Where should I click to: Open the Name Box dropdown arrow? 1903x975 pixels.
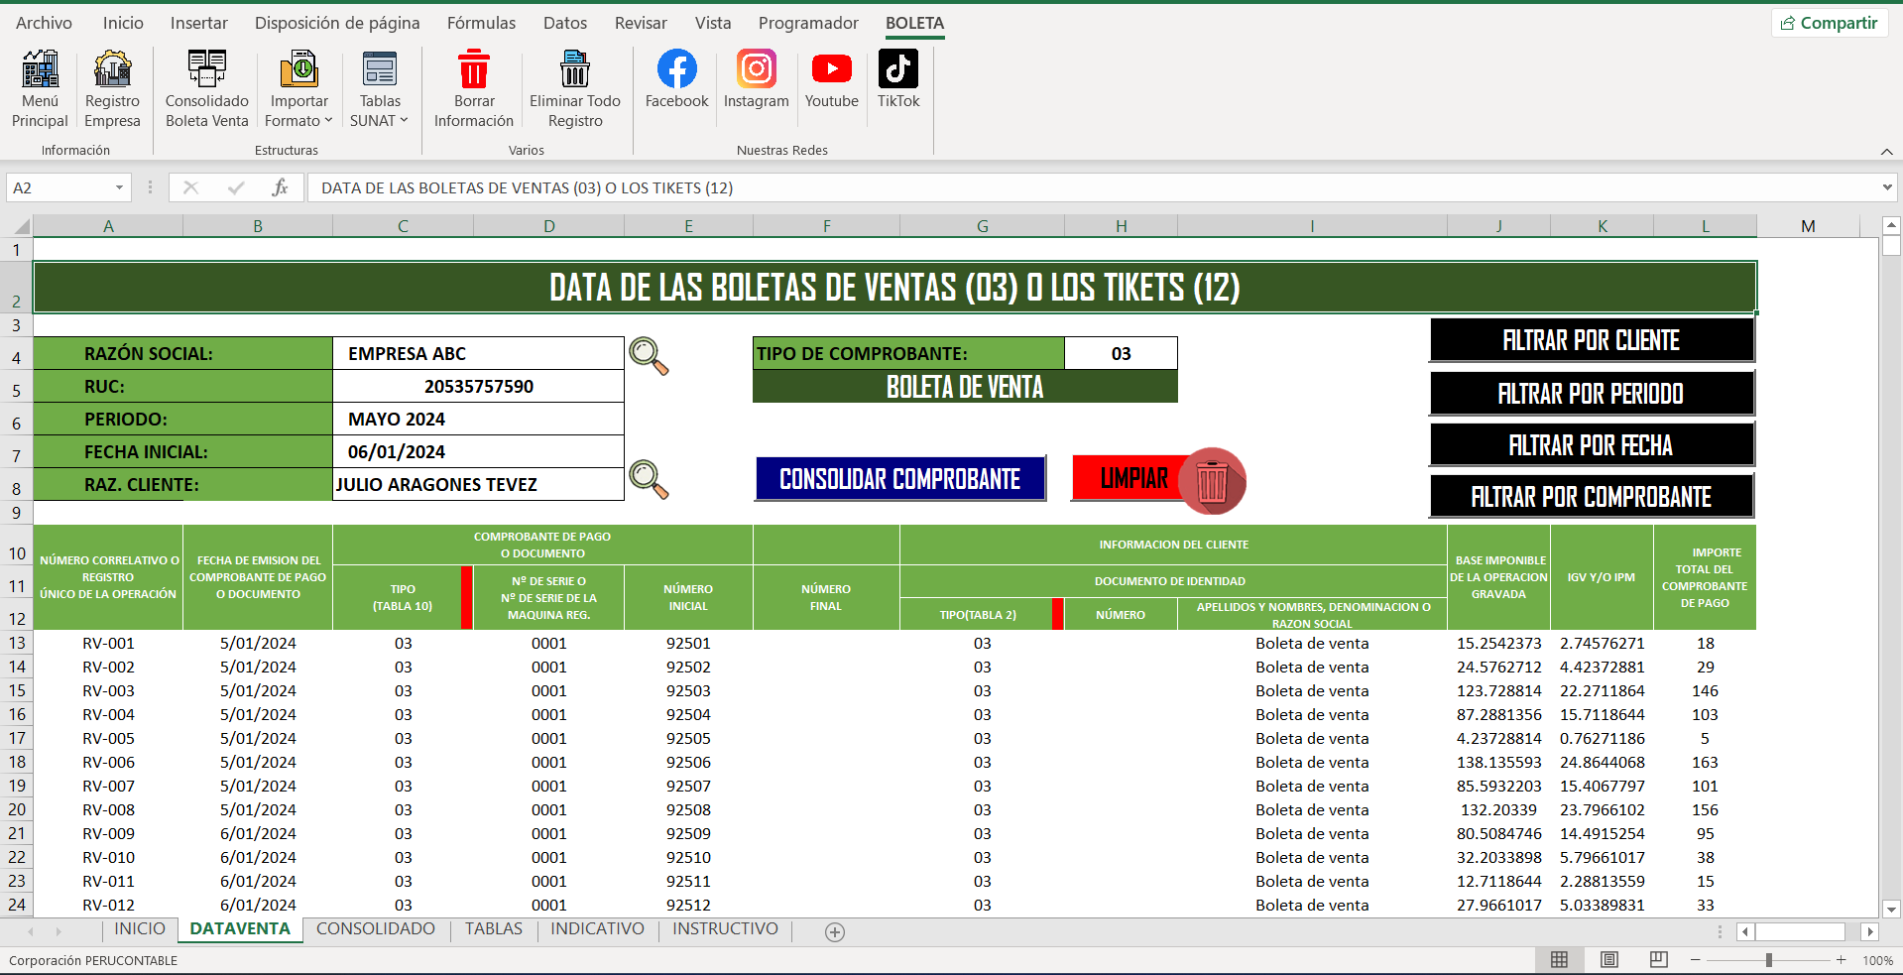119,187
